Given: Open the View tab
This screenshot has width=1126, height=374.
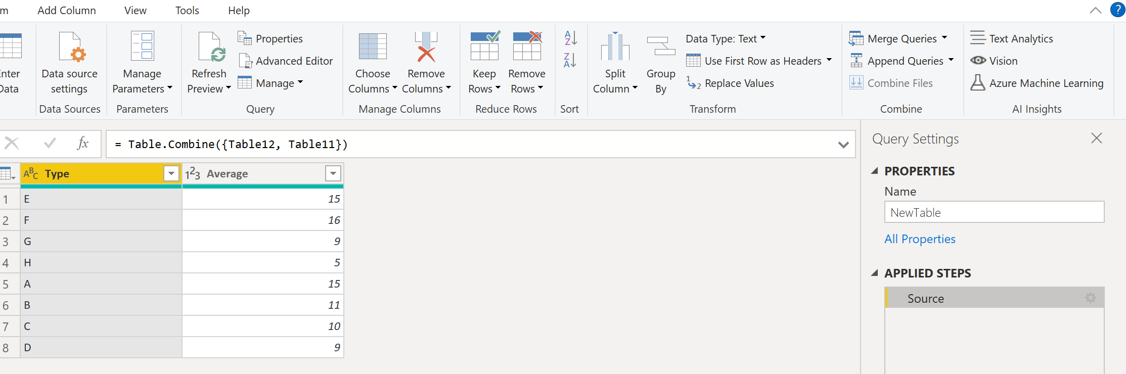Looking at the screenshot, I should pos(136,10).
